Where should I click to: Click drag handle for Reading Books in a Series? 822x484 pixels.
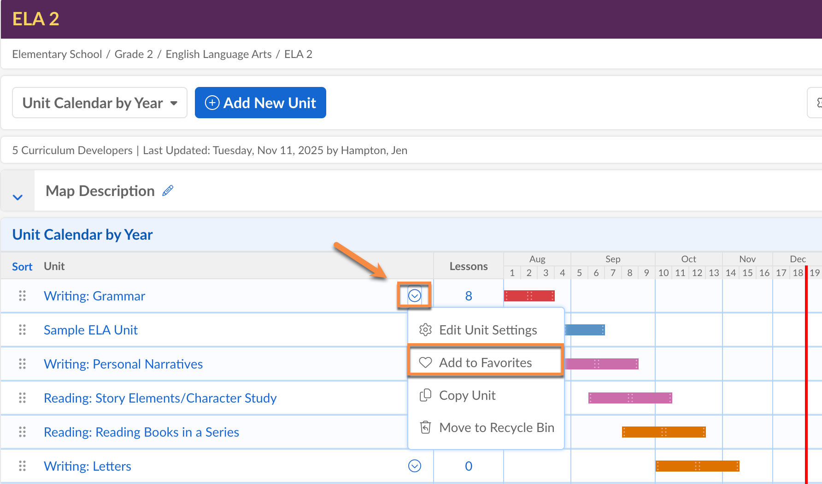click(22, 432)
